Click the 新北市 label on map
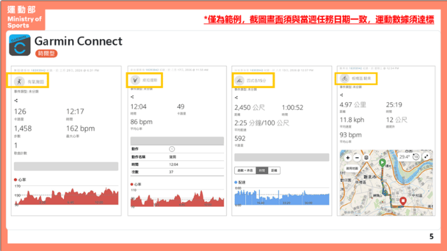 (x=370, y=177)
